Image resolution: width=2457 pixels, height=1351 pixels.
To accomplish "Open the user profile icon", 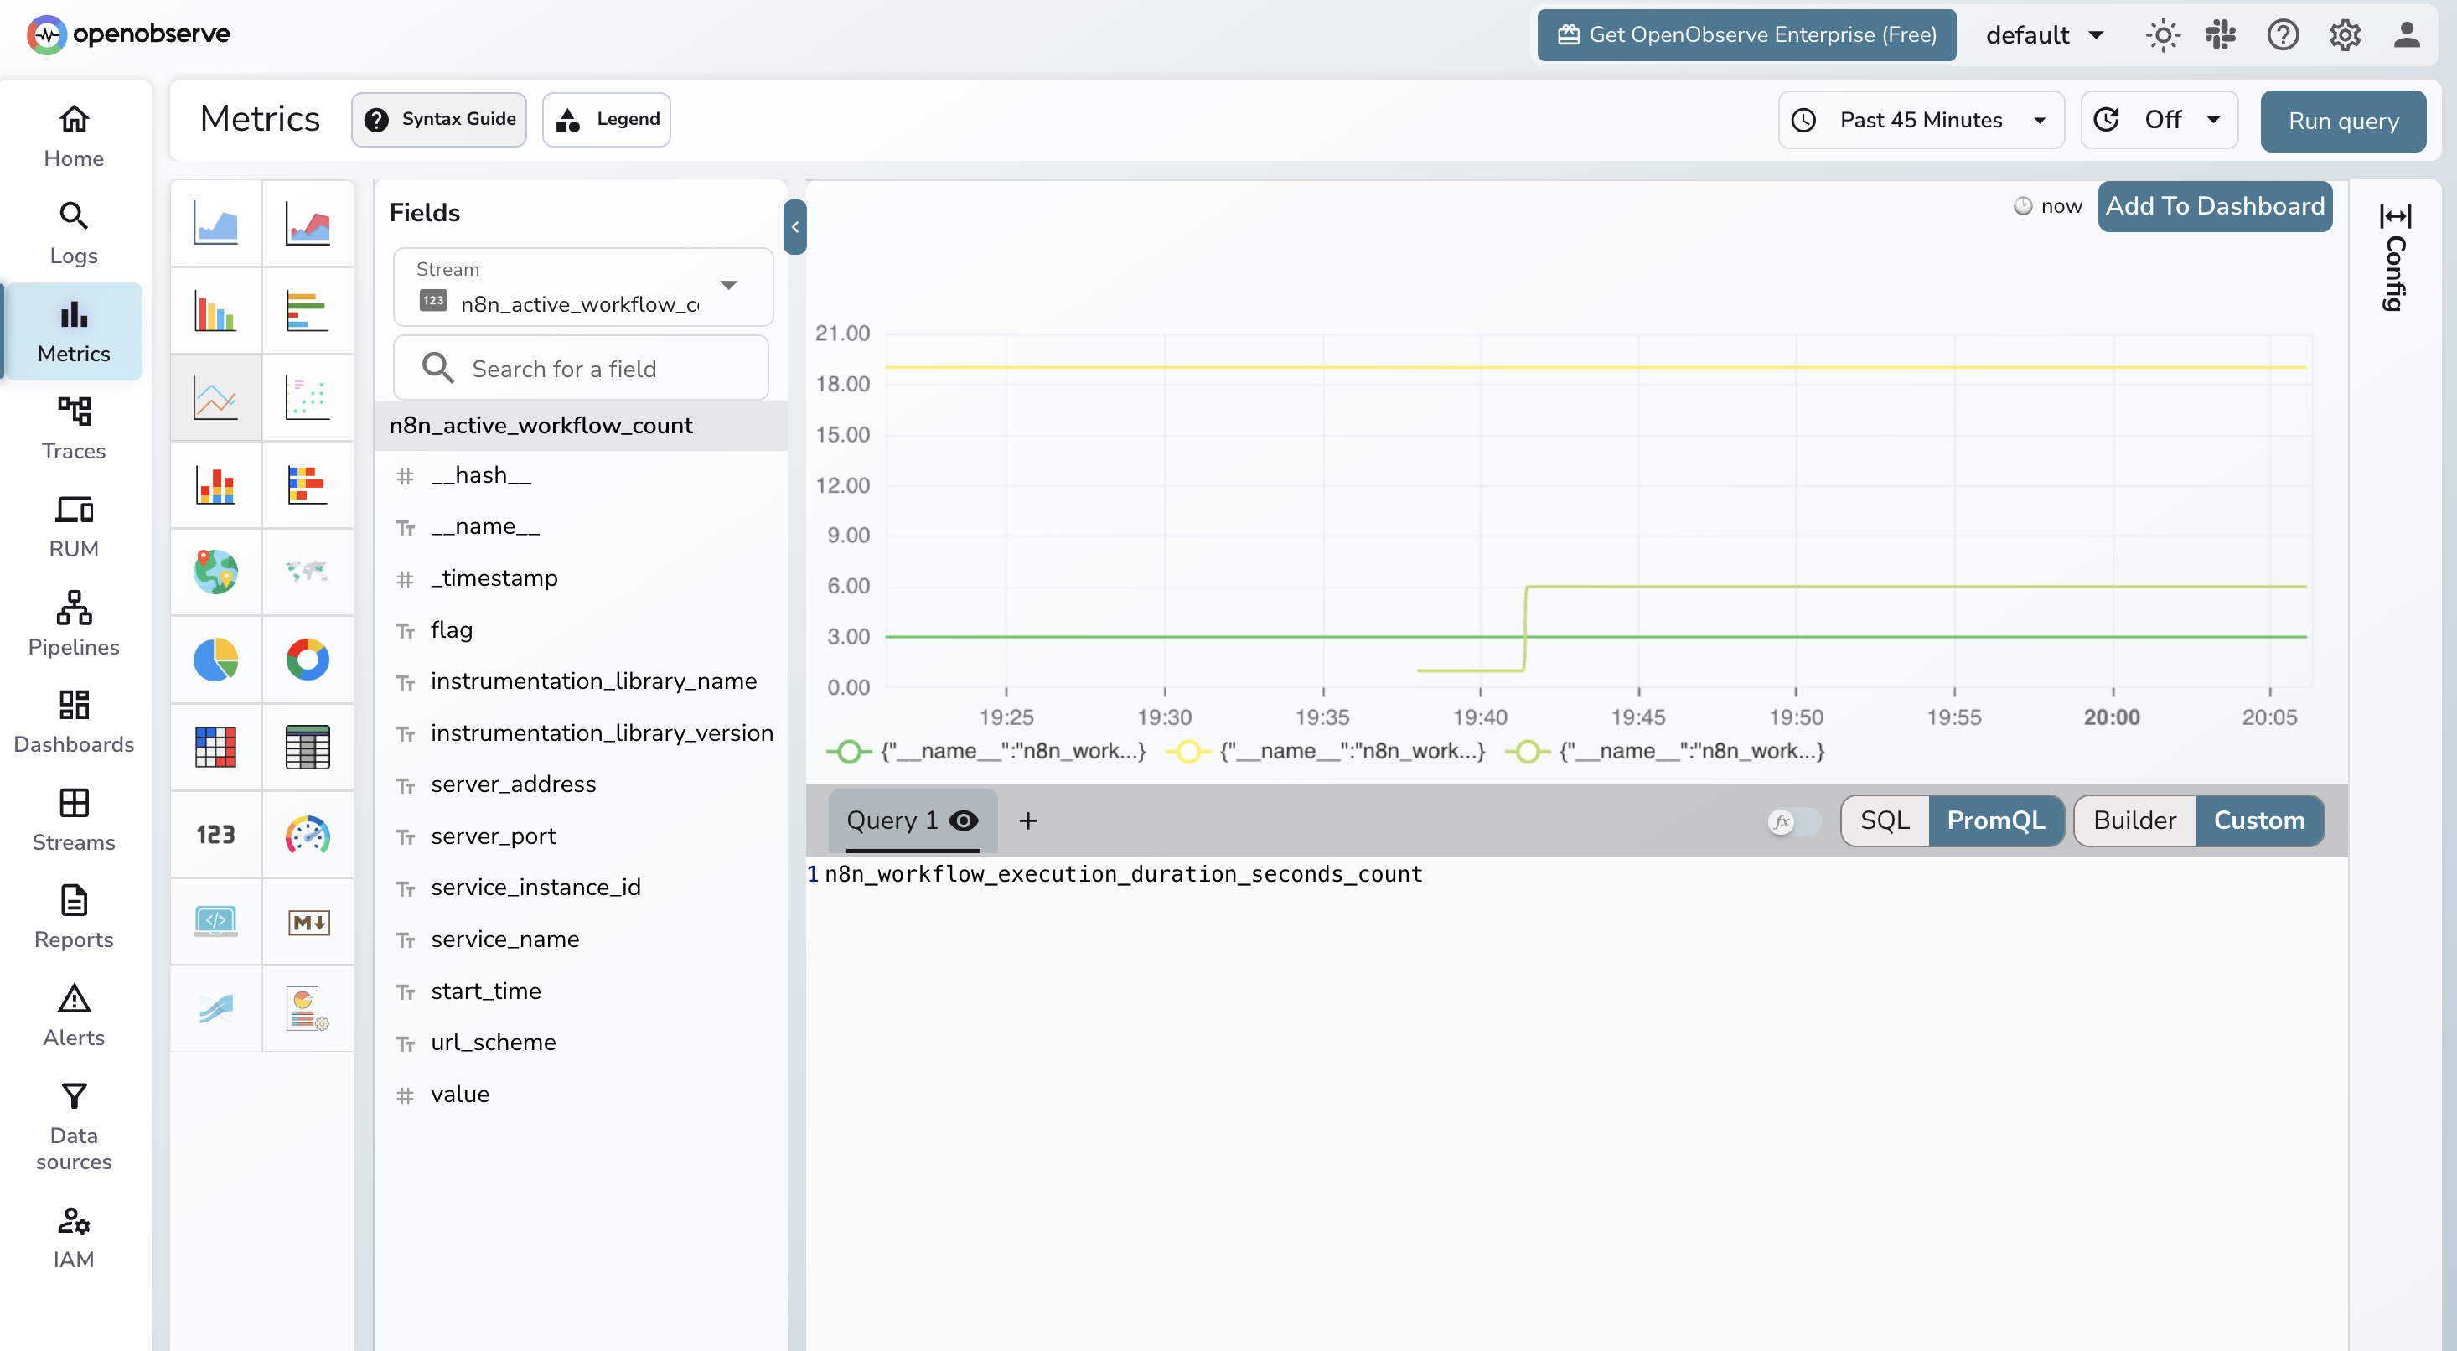I will tap(2407, 34).
